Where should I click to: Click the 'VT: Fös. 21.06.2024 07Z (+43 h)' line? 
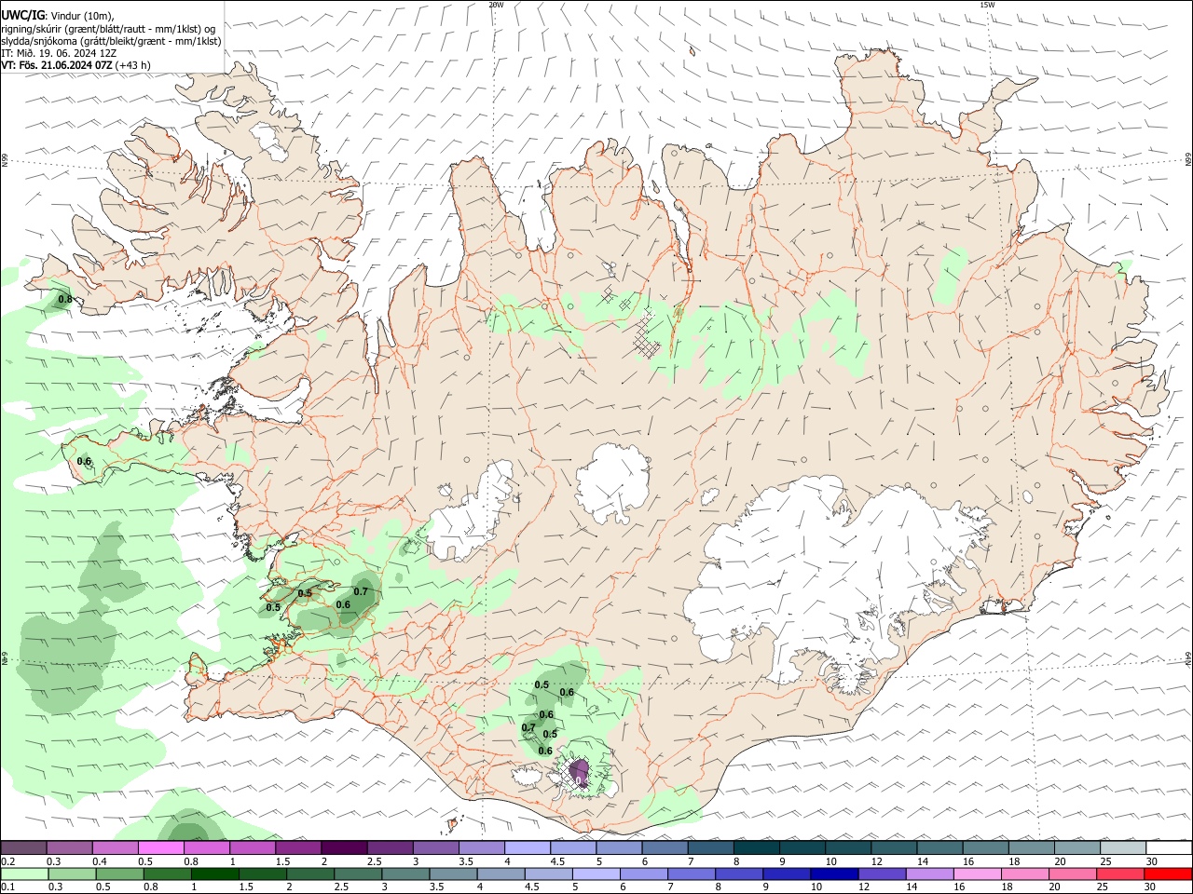75,65
